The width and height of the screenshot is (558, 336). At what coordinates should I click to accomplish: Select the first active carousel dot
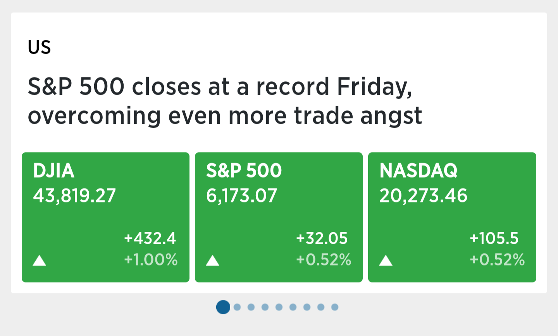[223, 307]
